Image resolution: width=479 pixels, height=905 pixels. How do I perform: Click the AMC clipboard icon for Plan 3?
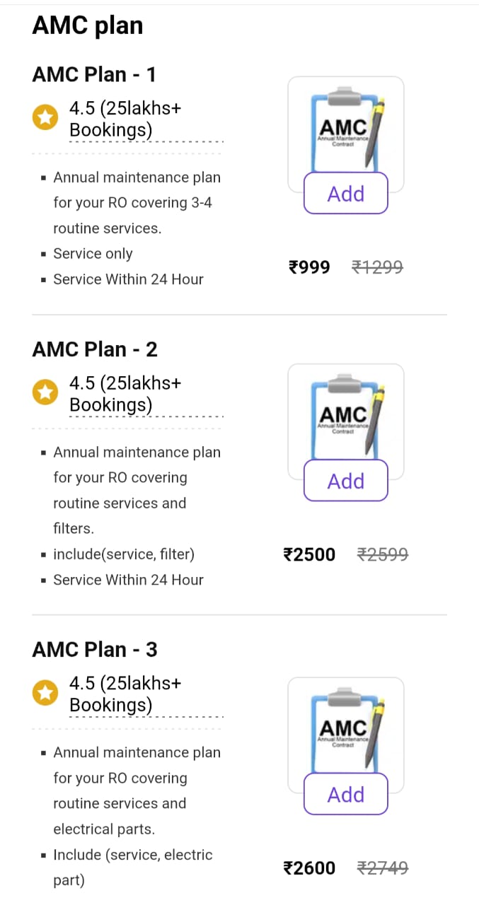345,730
